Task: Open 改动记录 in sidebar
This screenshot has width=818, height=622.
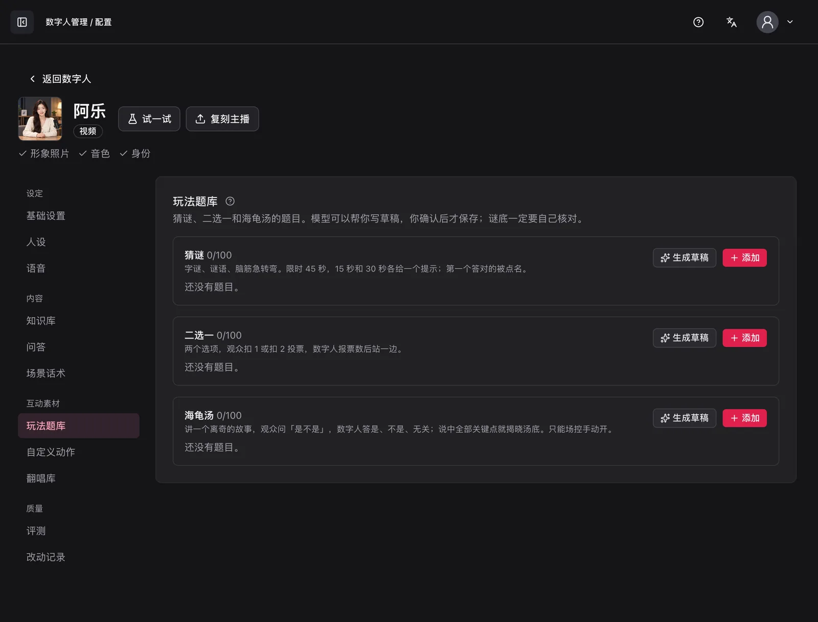Action: coord(79,557)
